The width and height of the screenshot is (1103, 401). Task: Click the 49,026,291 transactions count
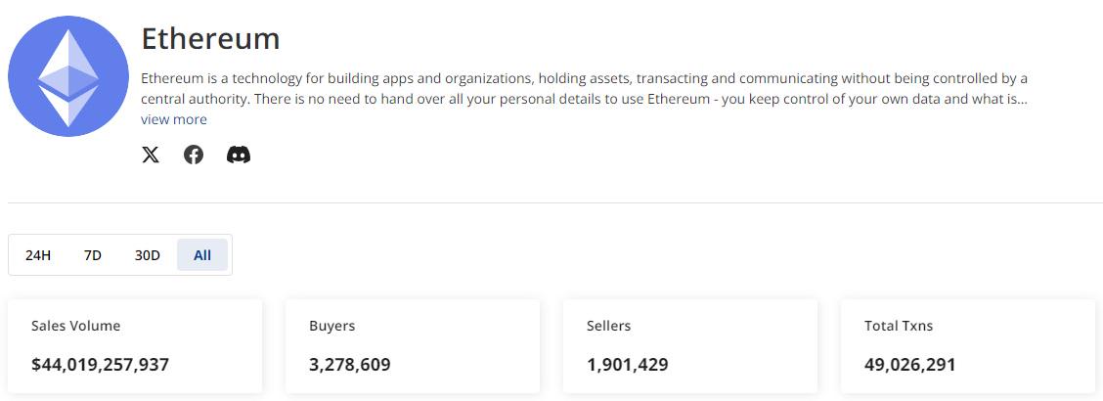pyautogui.click(x=909, y=365)
